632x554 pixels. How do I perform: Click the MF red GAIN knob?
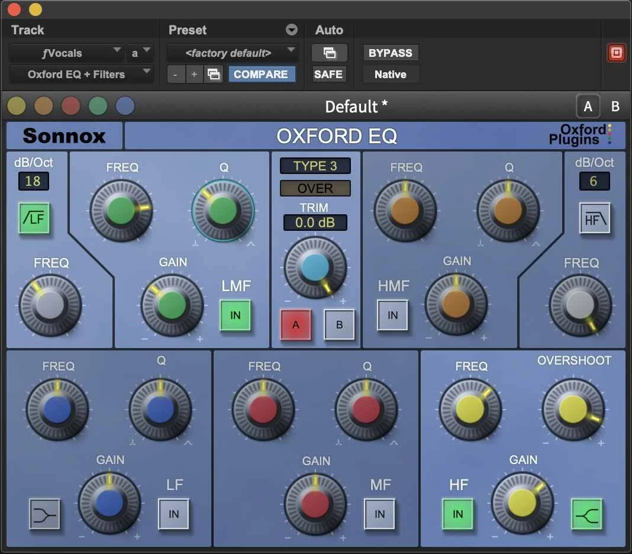315,504
